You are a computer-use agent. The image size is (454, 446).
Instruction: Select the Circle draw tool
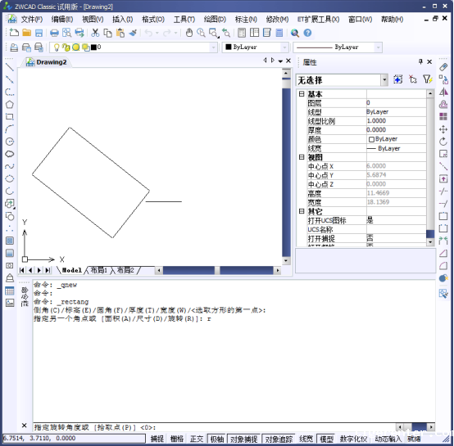(10, 142)
